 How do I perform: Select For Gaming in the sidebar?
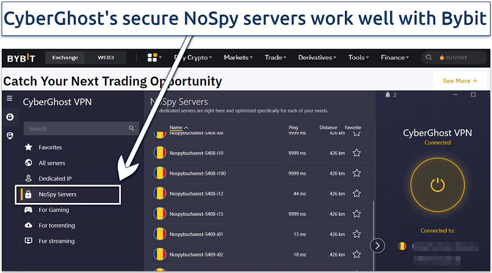[x=54, y=210]
